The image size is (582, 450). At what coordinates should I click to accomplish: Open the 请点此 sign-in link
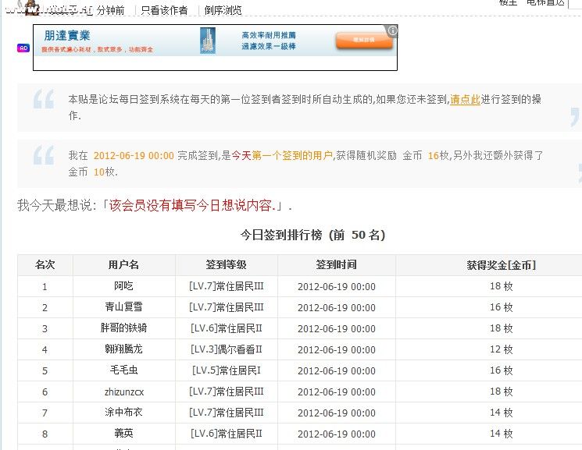coord(465,99)
